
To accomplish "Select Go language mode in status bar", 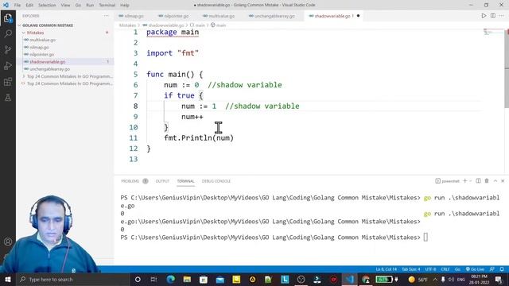I will pos(457,269).
